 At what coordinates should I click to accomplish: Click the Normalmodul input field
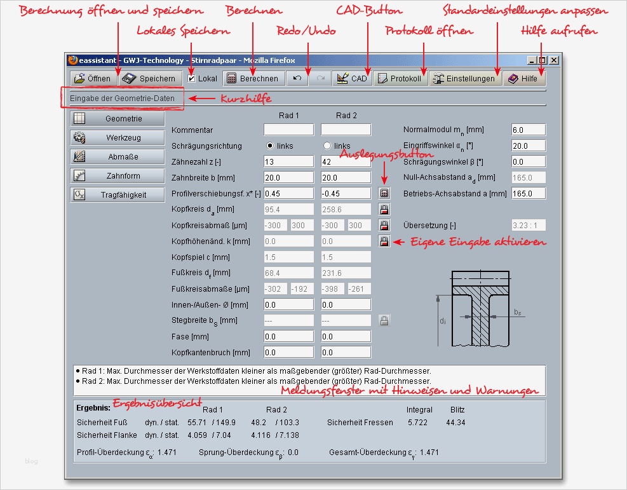pos(528,130)
